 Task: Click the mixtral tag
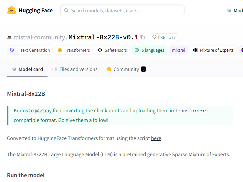click(x=178, y=50)
